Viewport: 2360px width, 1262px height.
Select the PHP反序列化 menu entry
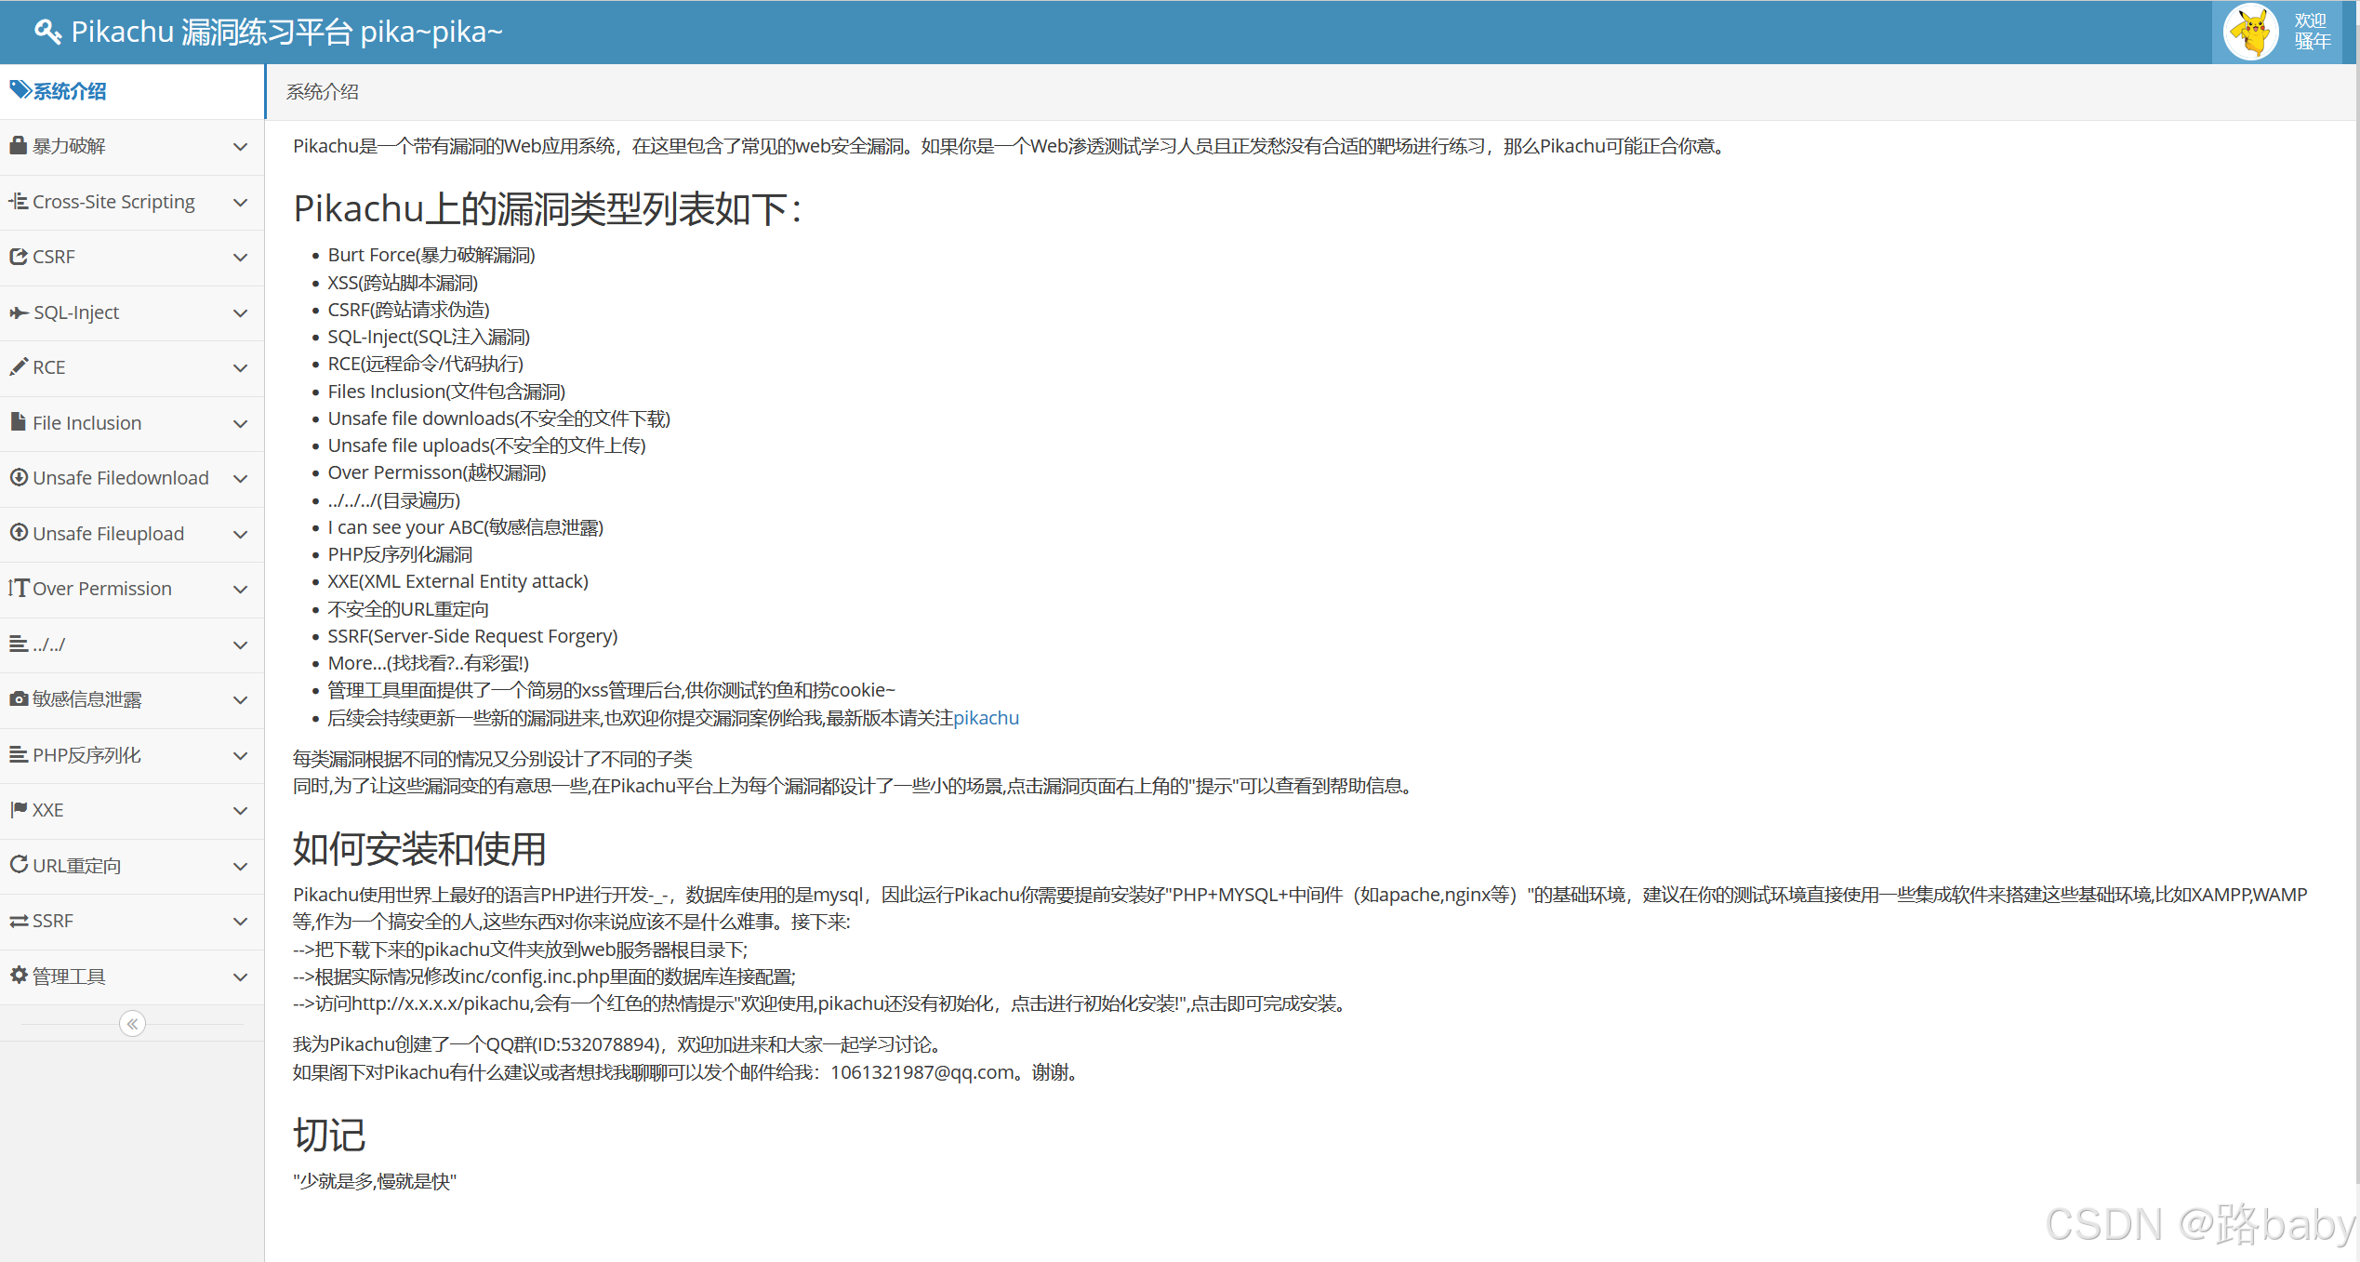coord(86,755)
